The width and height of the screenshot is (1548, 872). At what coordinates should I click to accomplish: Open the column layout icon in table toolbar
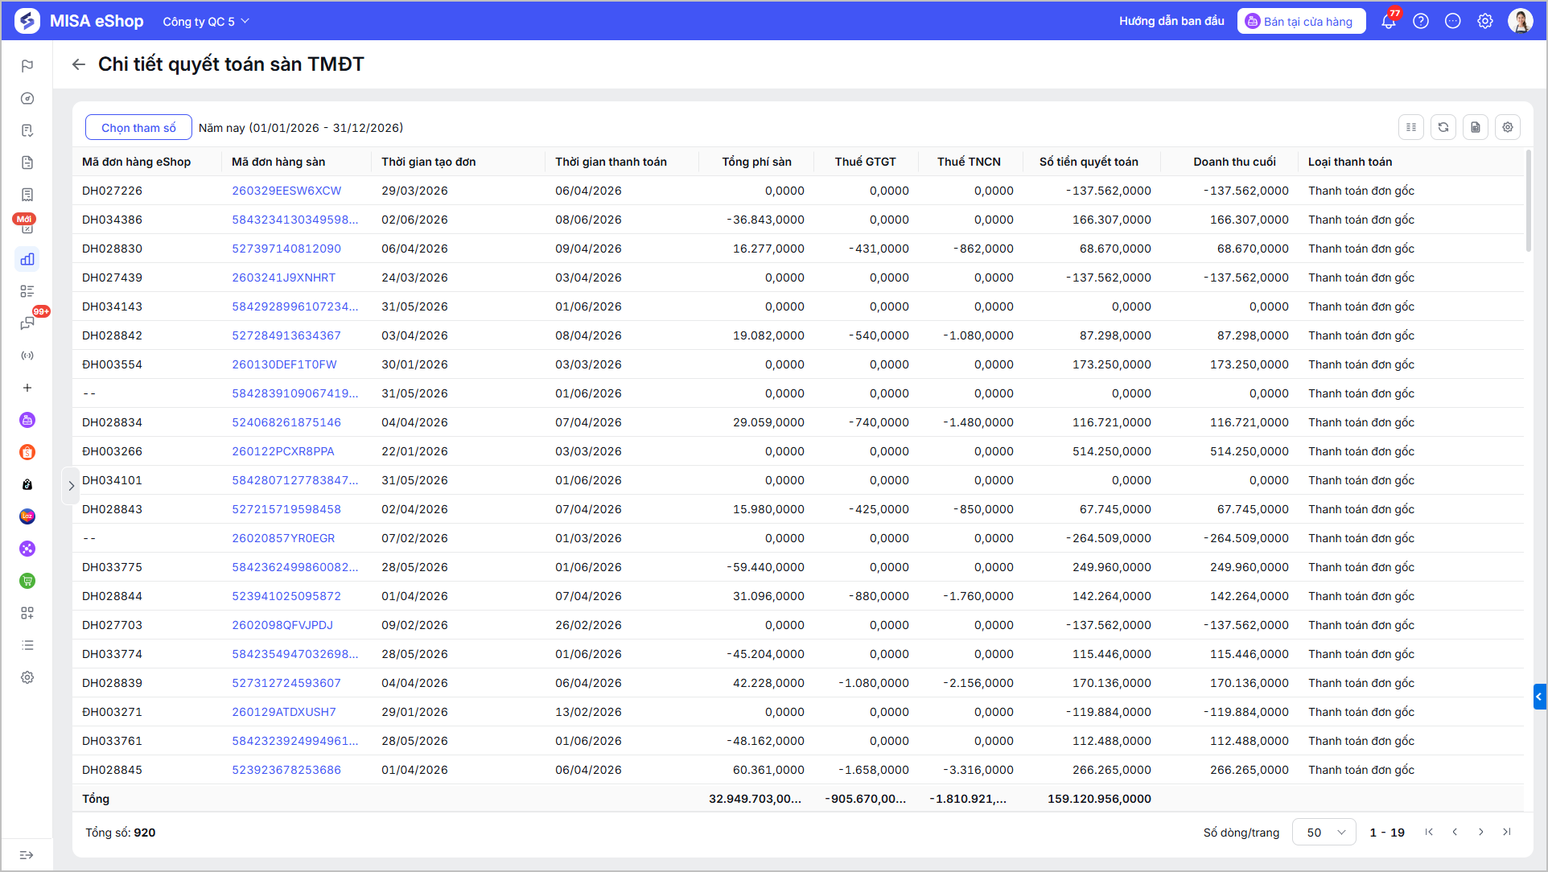click(1411, 127)
